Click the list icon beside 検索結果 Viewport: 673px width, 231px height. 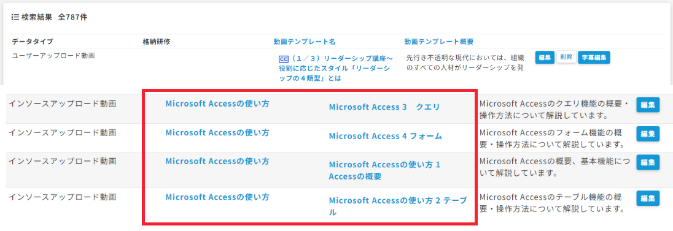(15, 18)
